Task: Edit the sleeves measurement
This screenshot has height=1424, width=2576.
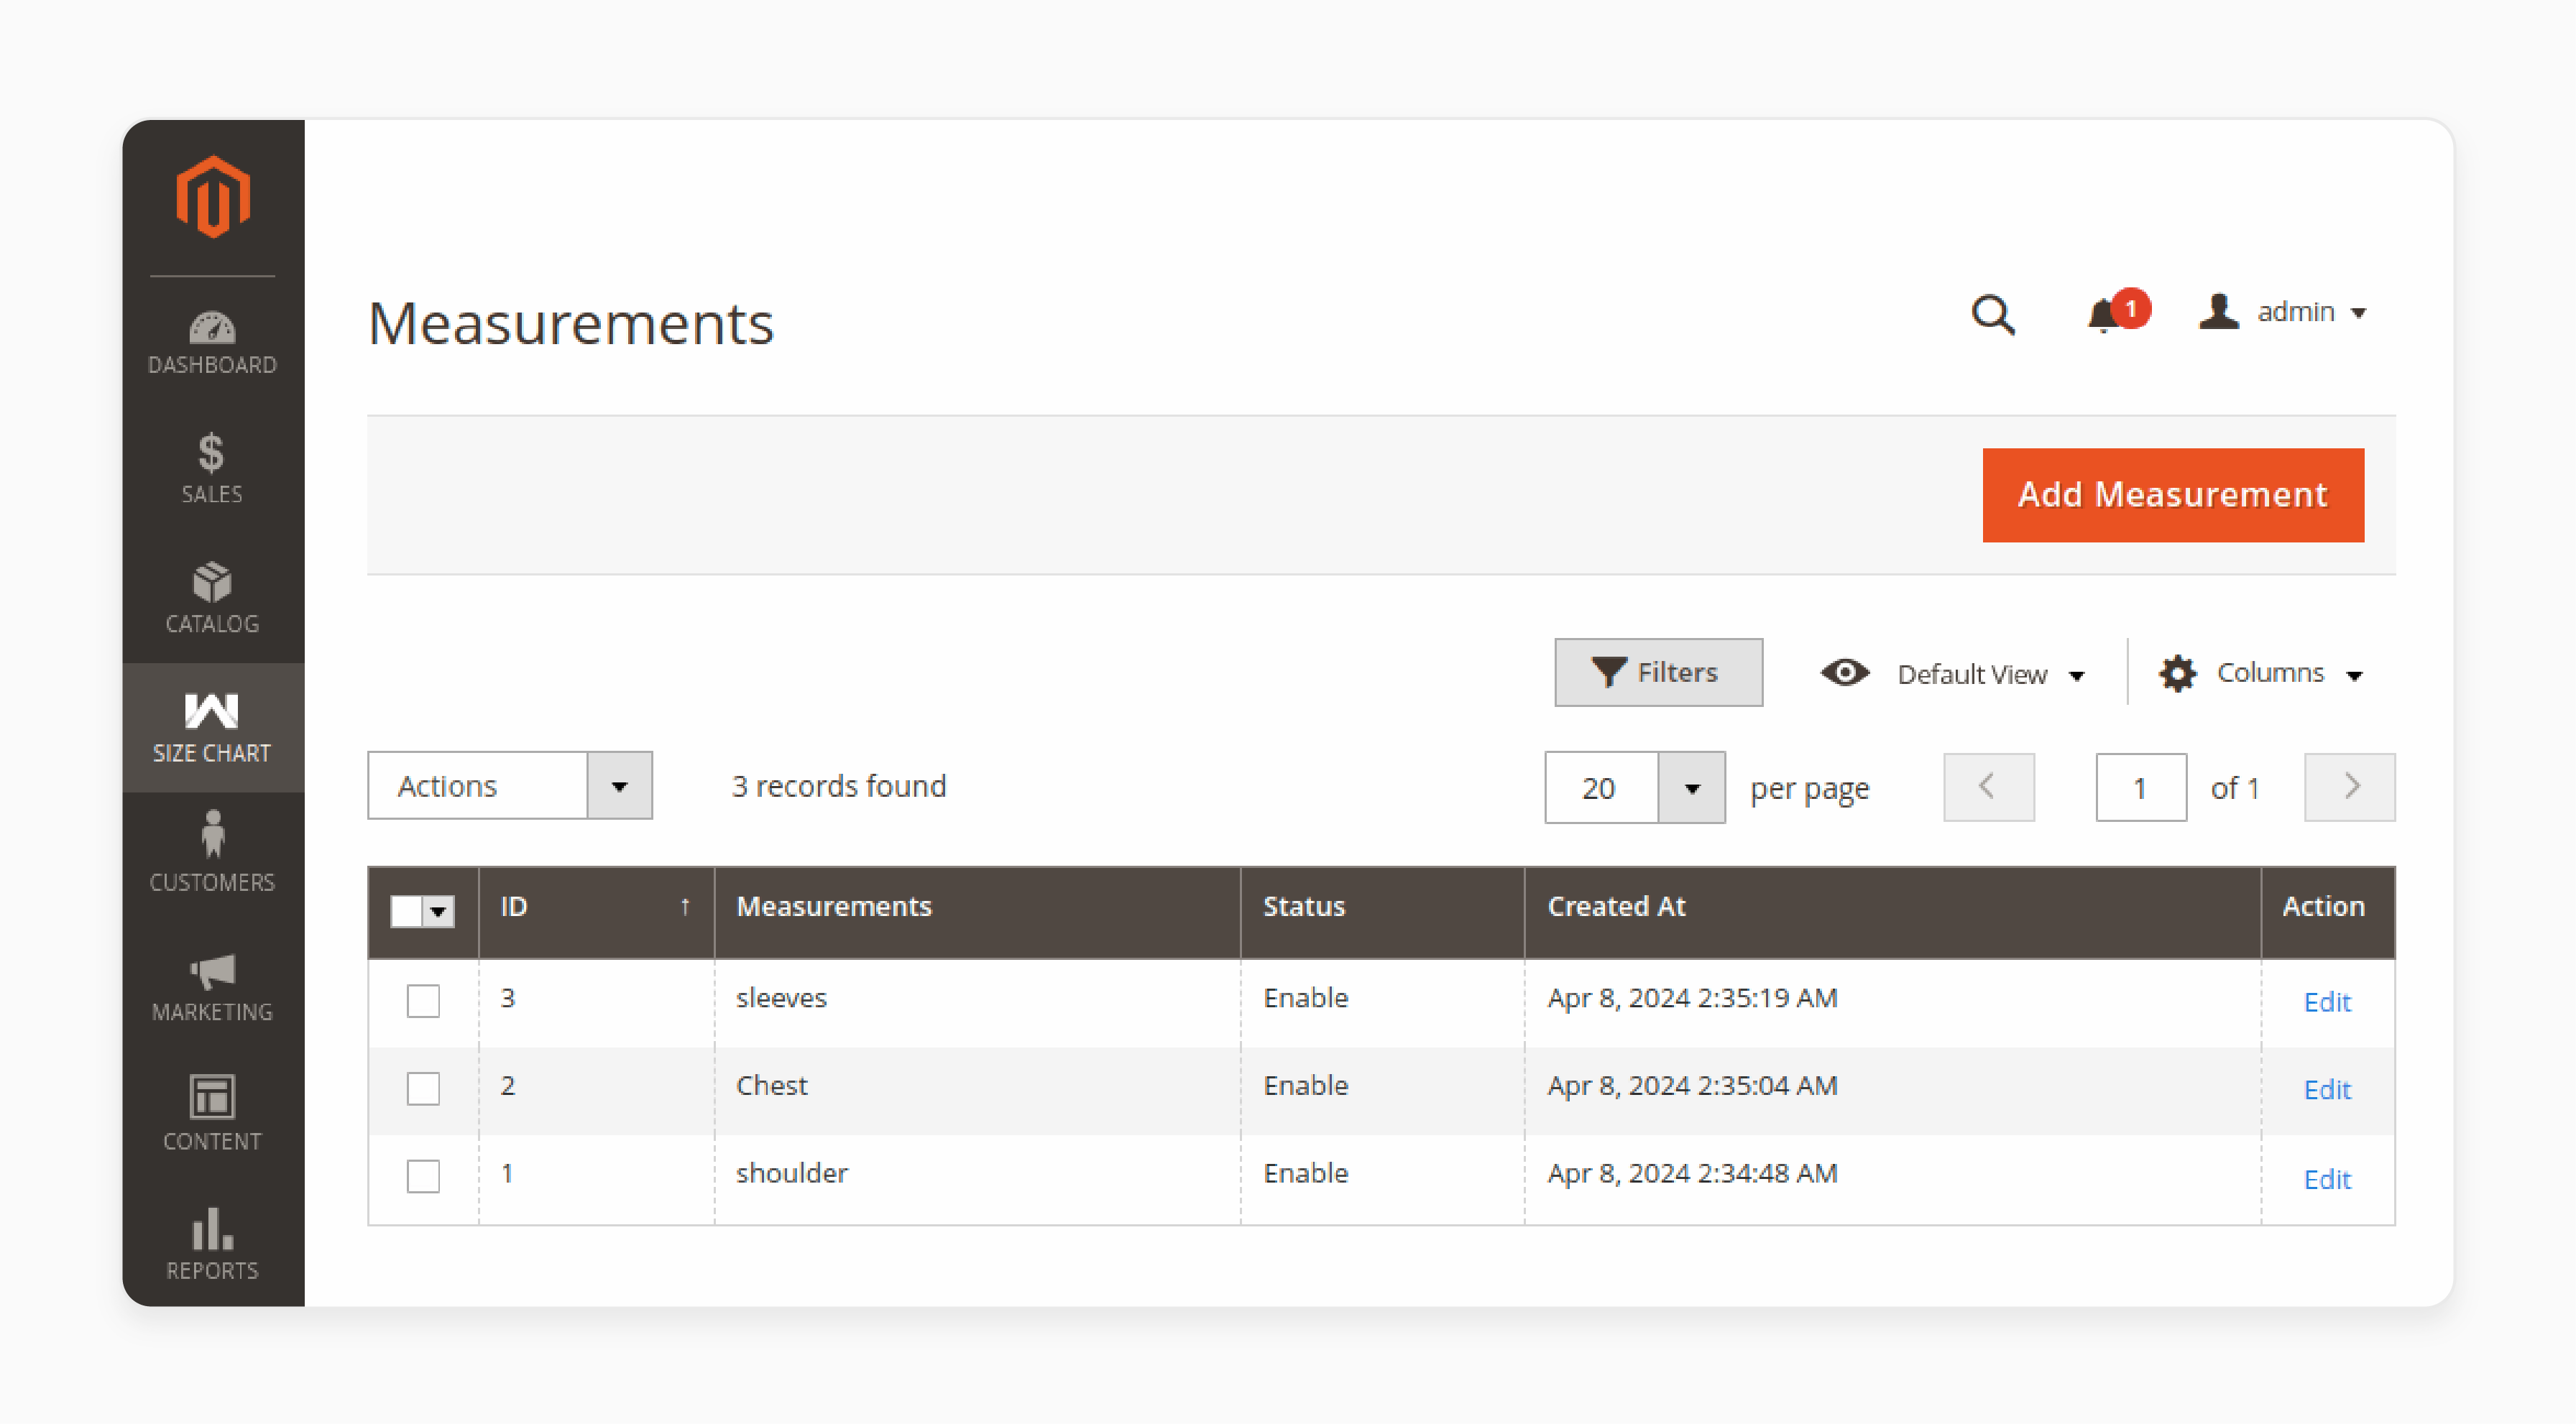Action: (x=2327, y=1002)
